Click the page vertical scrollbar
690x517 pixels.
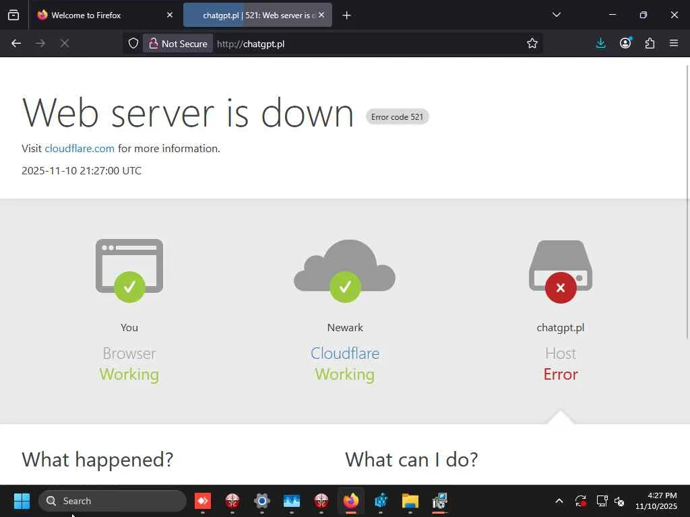687,202
